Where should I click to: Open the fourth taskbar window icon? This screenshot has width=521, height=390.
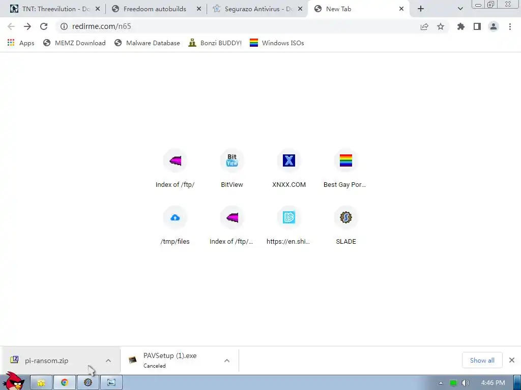(111, 383)
